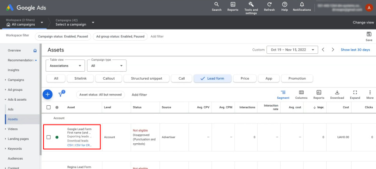Click Add filter beside Asset status chip
The height and width of the screenshot is (169, 376).
click(139, 95)
